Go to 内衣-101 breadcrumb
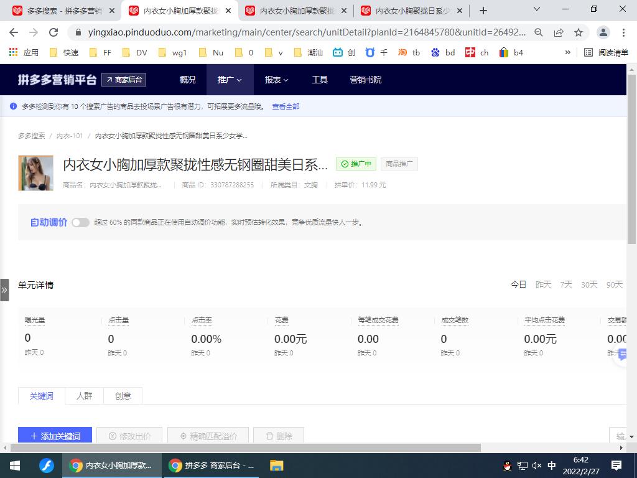637x478 pixels. point(70,136)
